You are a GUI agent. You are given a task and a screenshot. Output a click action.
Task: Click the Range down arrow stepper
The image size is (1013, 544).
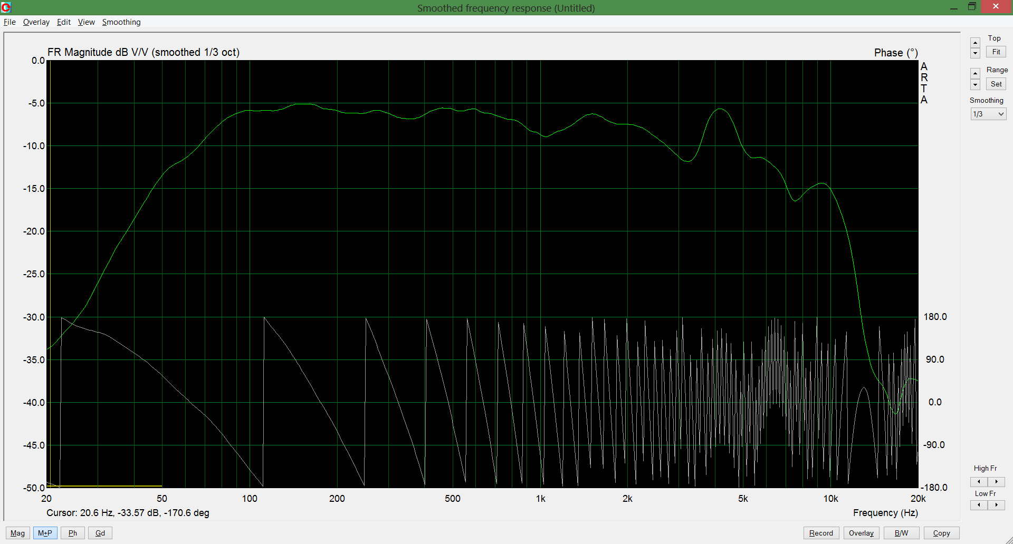tap(975, 84)
